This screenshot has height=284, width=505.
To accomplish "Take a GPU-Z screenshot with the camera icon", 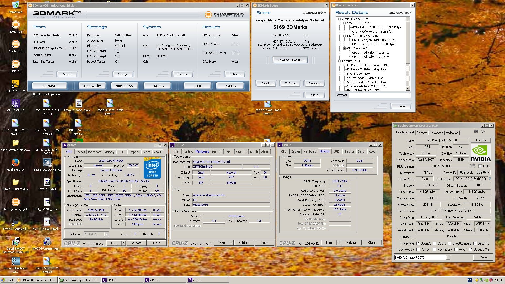I will point(476,131).
